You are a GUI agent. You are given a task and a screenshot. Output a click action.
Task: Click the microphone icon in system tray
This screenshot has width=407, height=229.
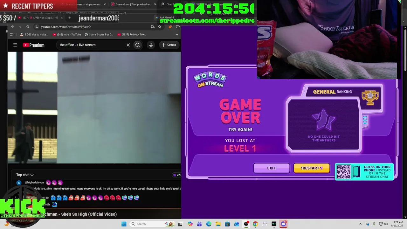(374, 224)
